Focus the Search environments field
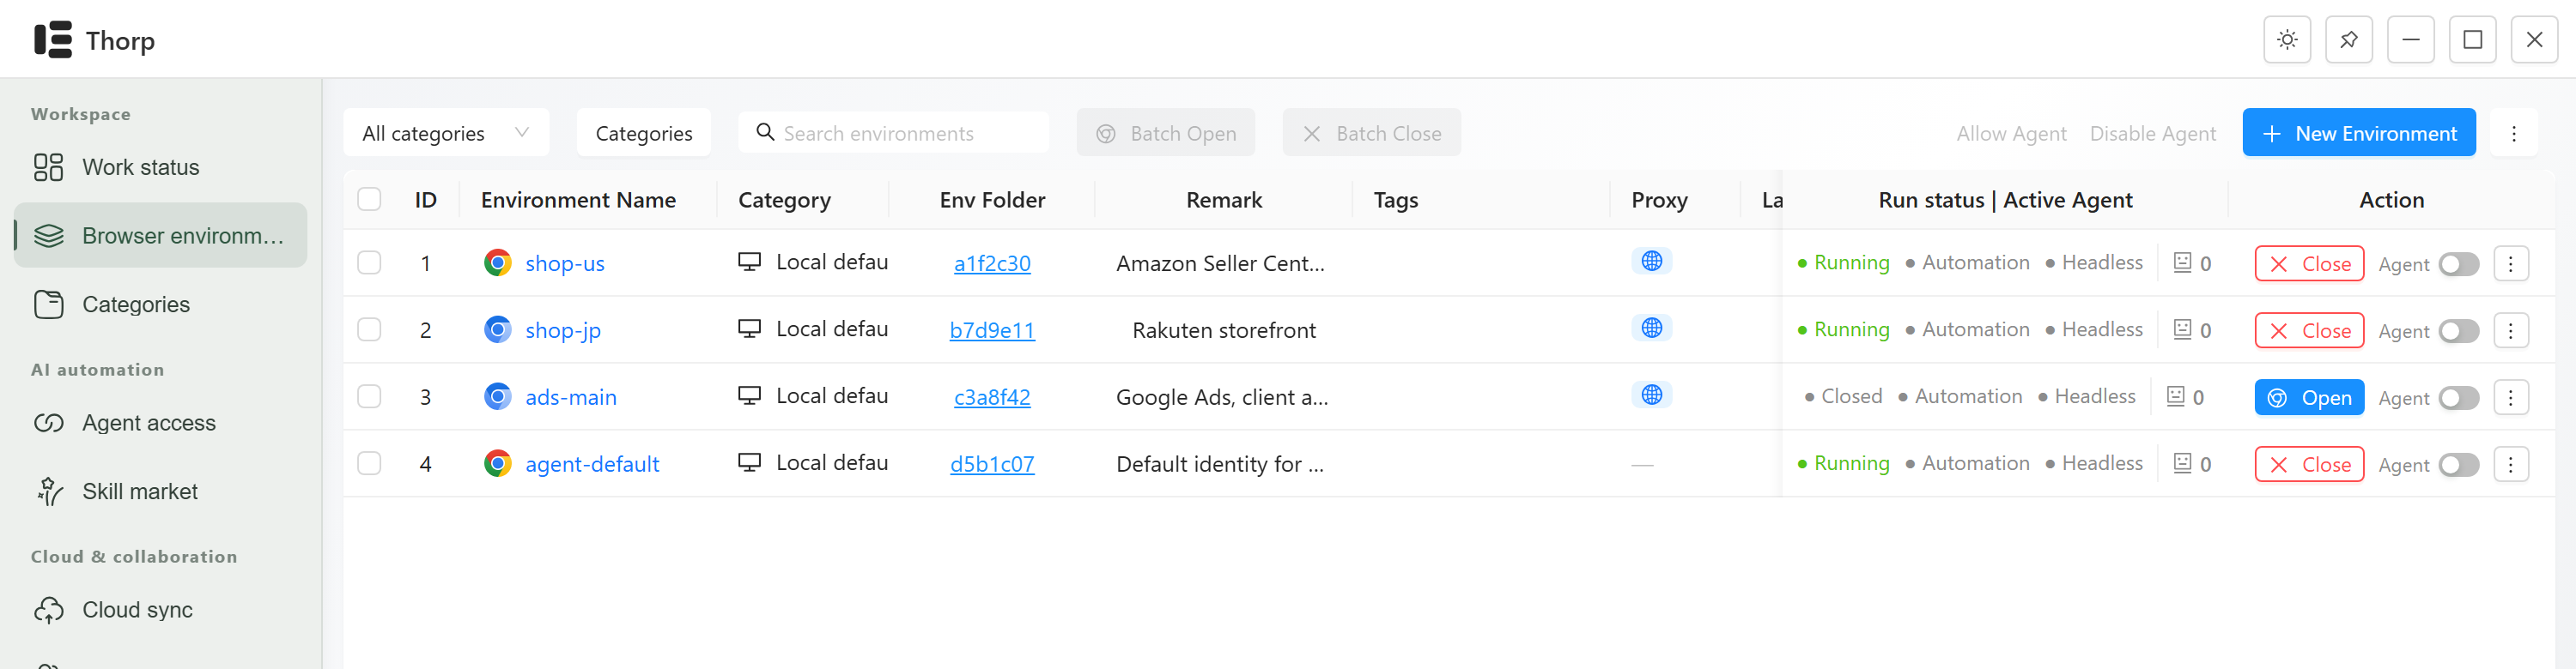The image size is (2576, 669). coord(893,133)
